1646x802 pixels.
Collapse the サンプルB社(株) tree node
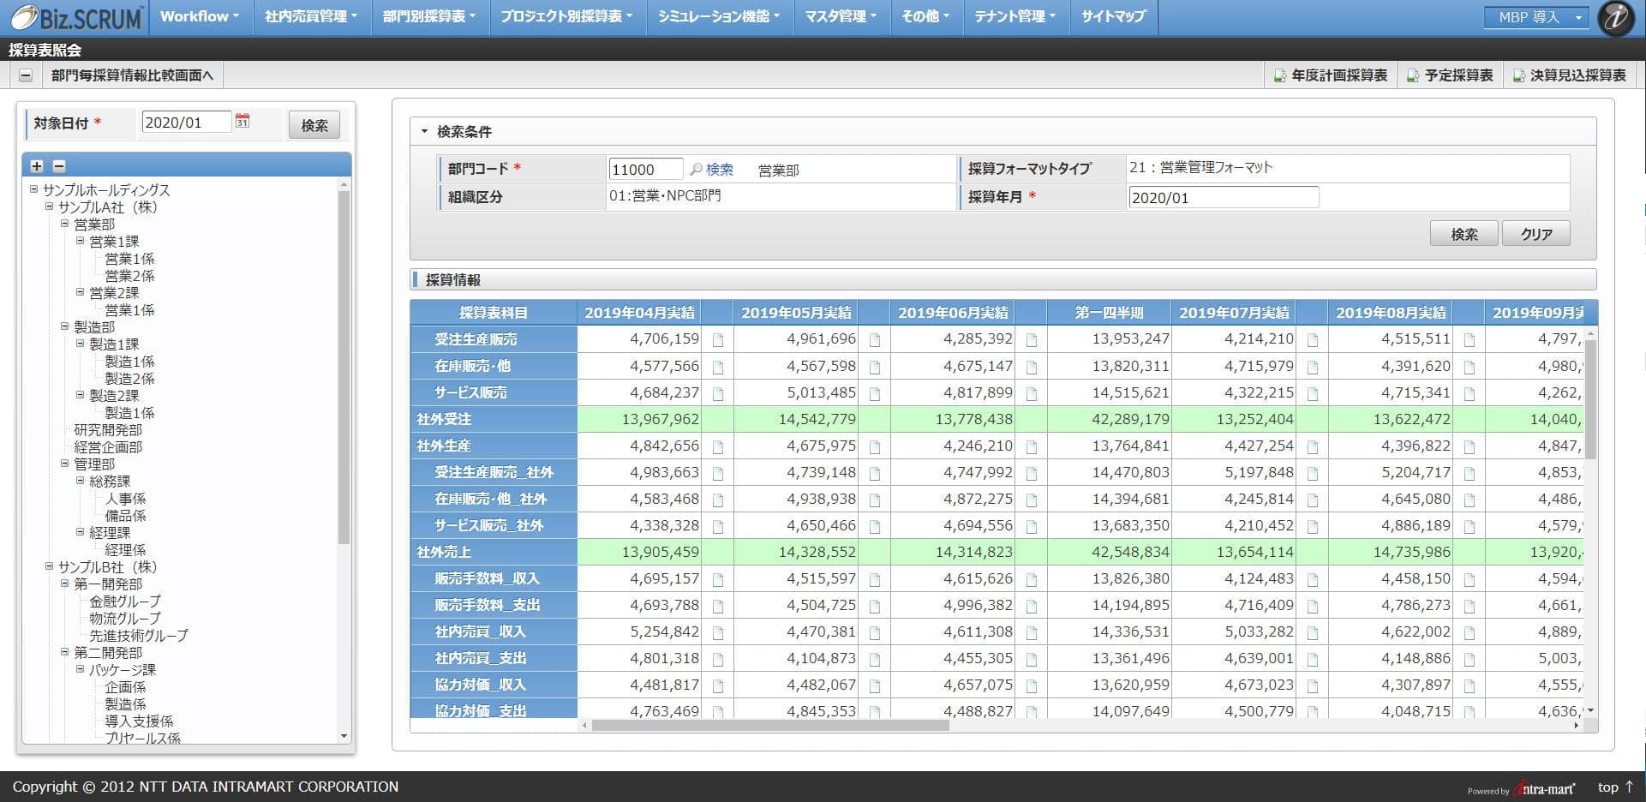coord(50,567)
